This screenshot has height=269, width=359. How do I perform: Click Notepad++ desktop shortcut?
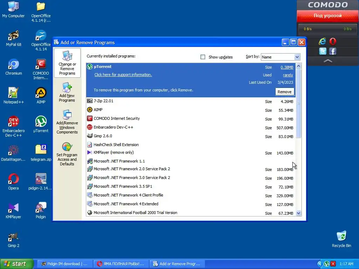(x=14, y=96)
